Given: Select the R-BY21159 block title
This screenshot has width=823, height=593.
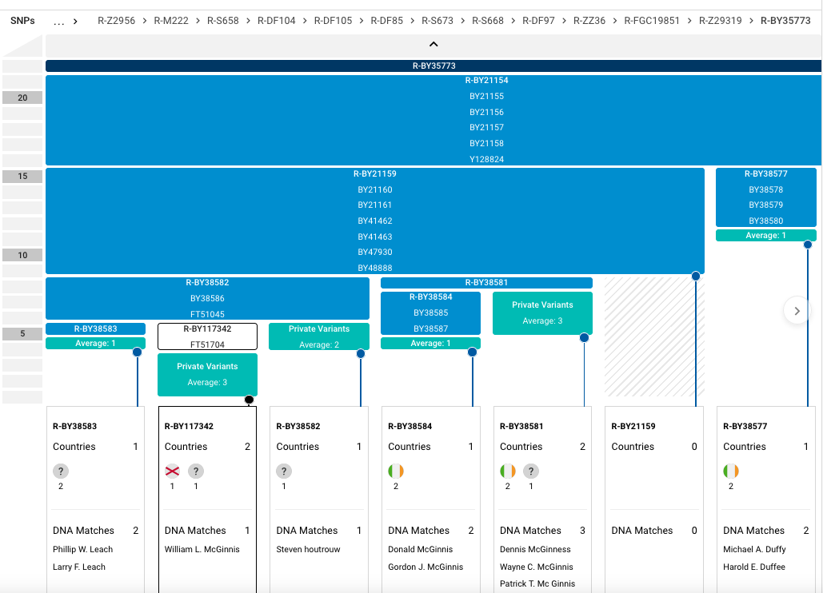Looking at the screenshot, I should click(x=375, y=173).
